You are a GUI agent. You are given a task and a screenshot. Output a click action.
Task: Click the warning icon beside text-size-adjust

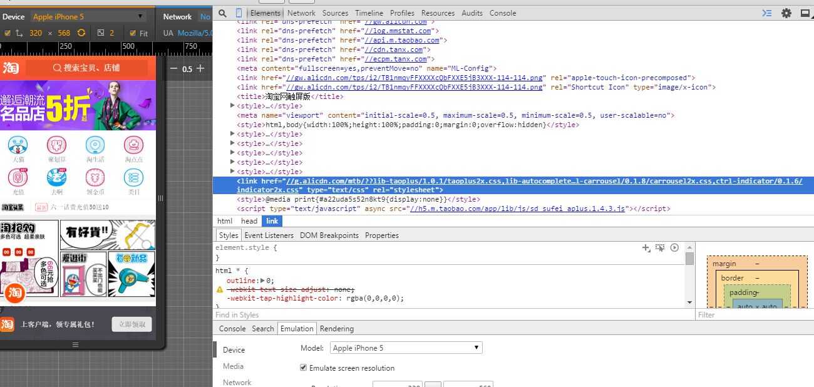coord(220,290)
